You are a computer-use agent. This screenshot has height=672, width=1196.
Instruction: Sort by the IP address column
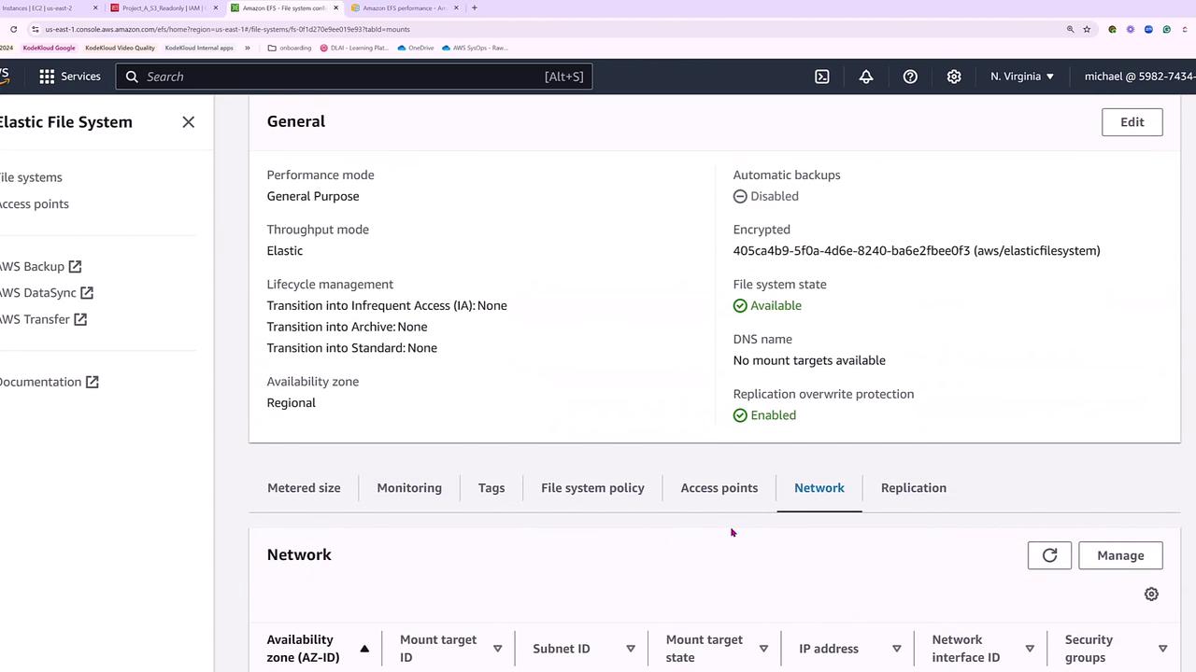[897, 649]
